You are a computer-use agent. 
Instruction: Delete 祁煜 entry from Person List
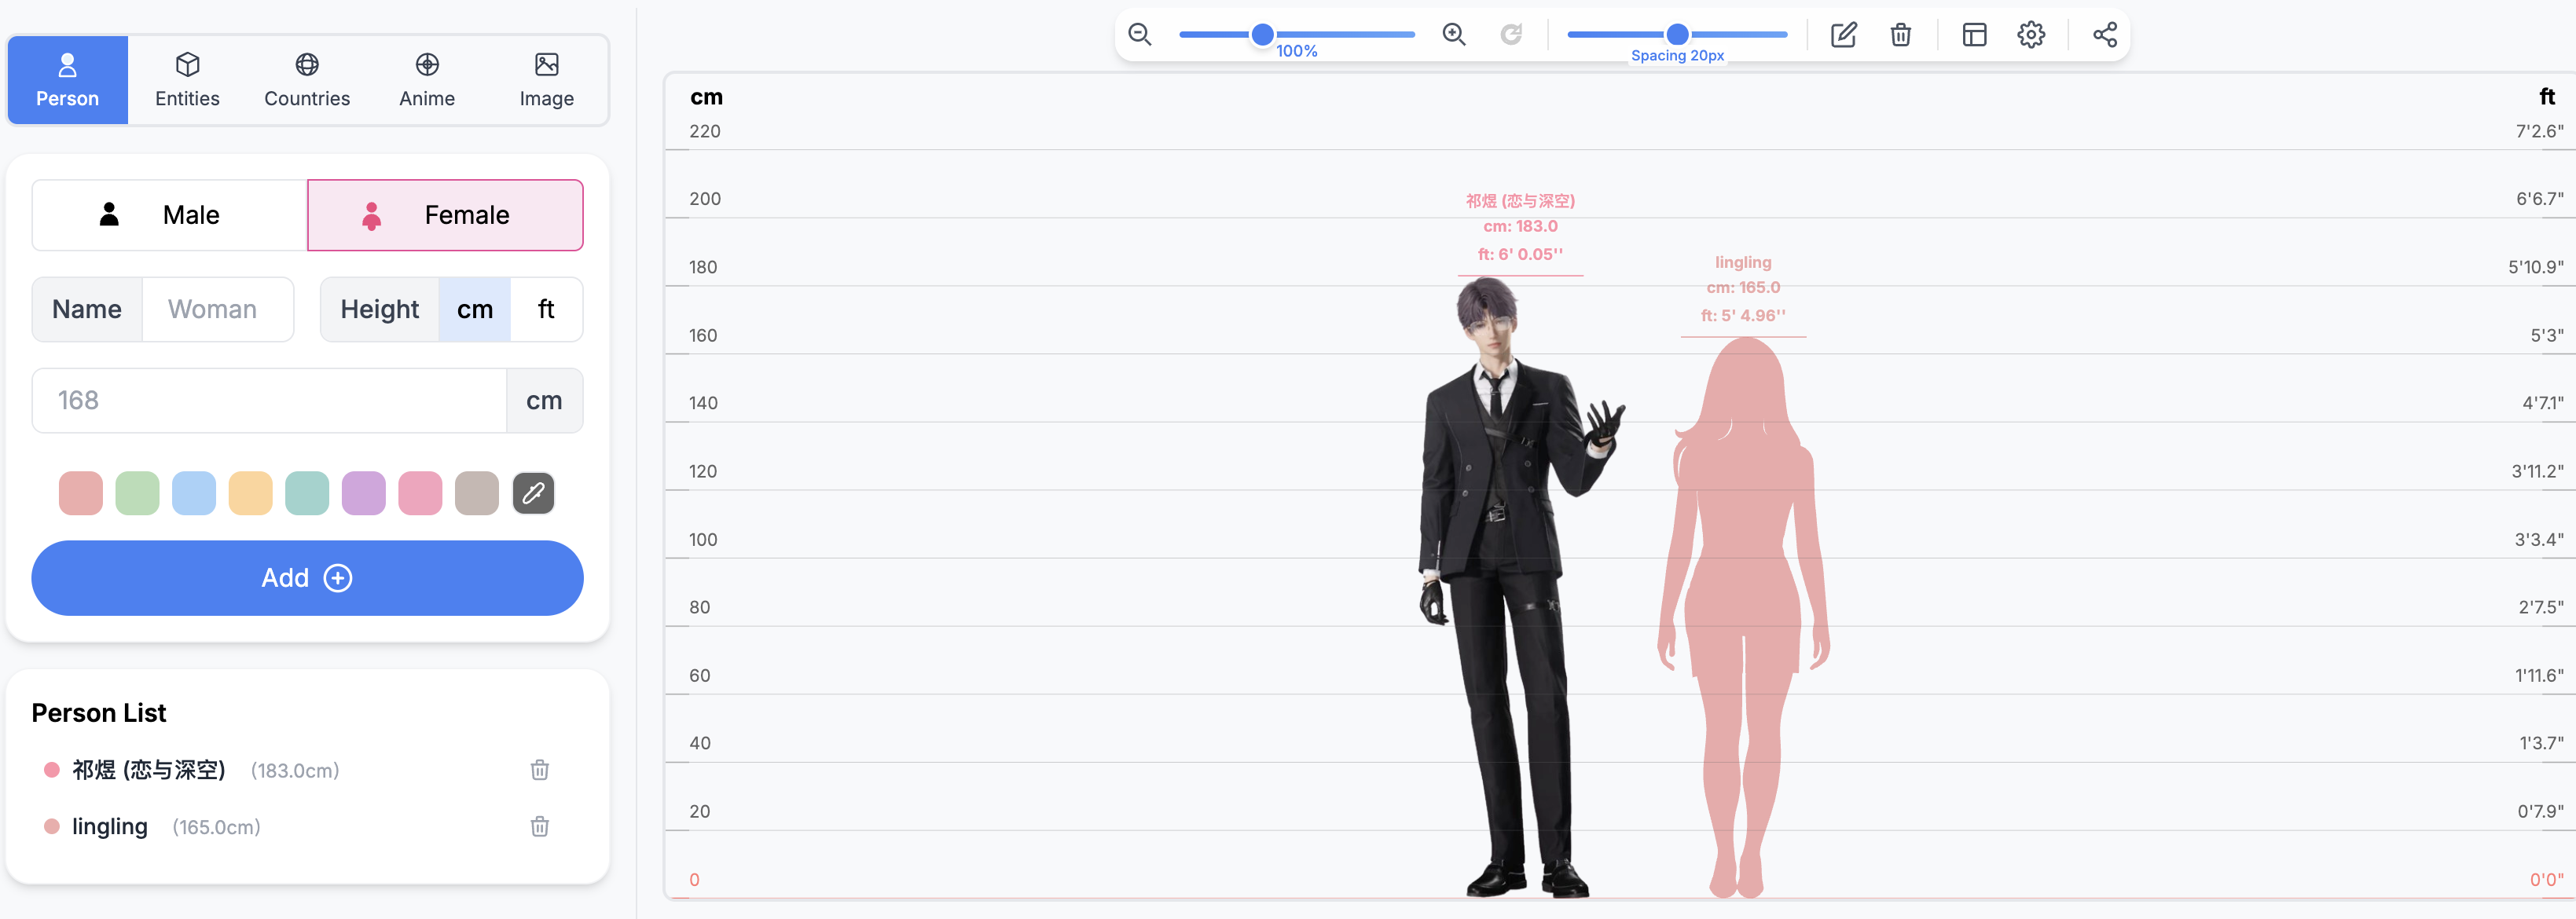pyautogui.click(x=539, y=769)
